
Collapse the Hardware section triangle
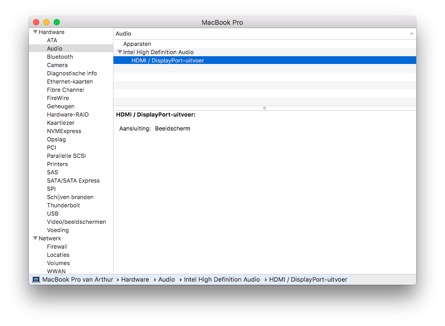point(35,32)
